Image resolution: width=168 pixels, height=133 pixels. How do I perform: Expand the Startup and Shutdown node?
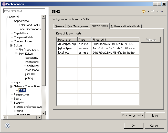point(11,107)
